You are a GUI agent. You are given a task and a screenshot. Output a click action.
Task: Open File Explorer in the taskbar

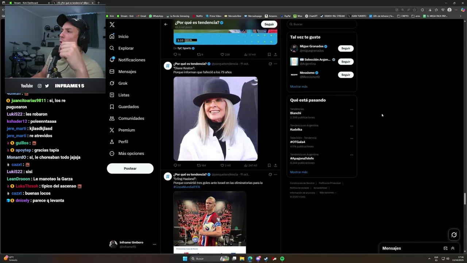242,259
